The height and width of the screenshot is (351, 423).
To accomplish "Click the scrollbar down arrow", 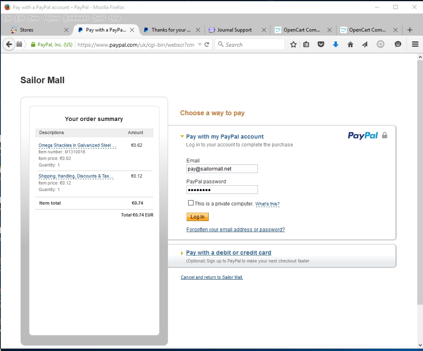I will tap(420, 345).
